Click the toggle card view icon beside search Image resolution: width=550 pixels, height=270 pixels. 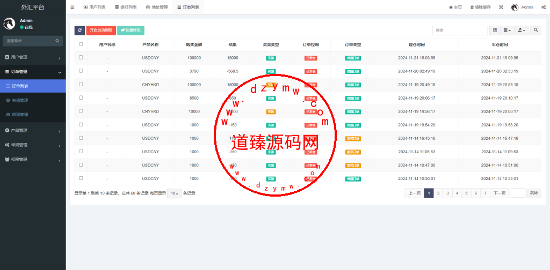[495, 31]
